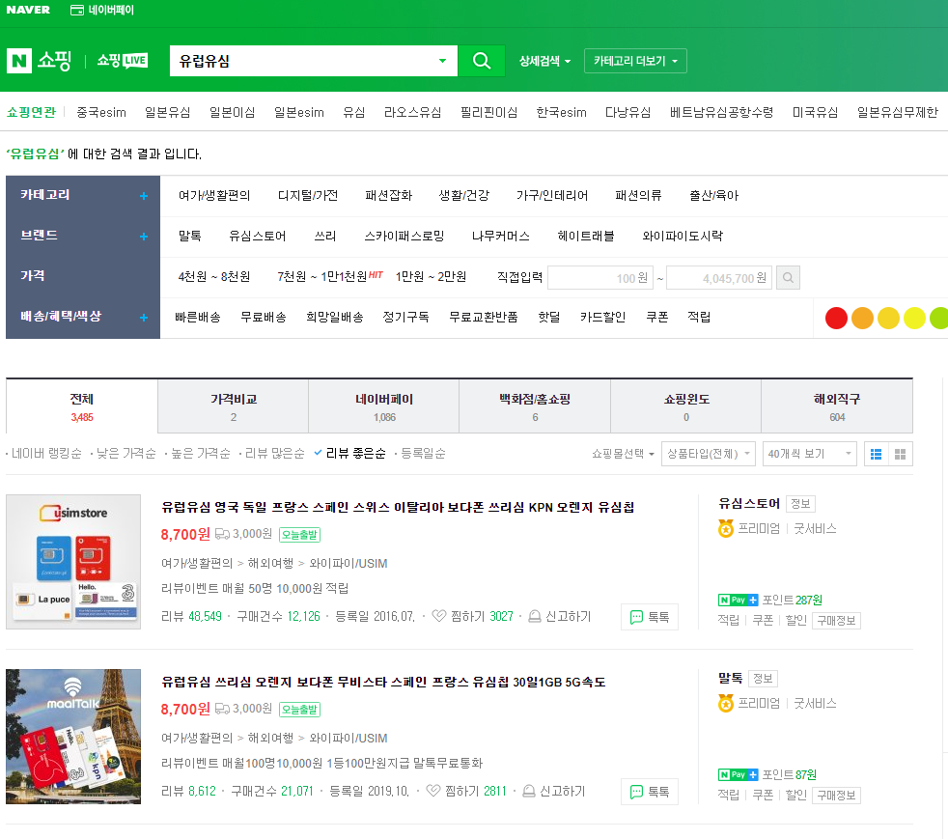The height and width of the screenshot is (839, 948).
Task: Open usimstore product thumbnail
Action: (x=73, y=562)
